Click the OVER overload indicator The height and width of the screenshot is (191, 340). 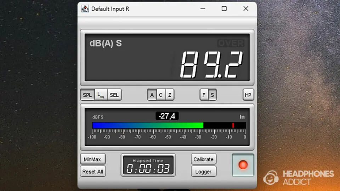[x=231, y=43]
